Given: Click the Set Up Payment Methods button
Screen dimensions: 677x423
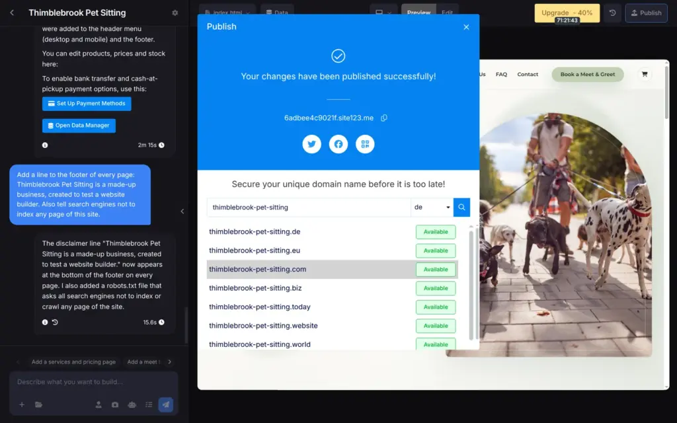Looking at the screenshot, I should [87, 104].
